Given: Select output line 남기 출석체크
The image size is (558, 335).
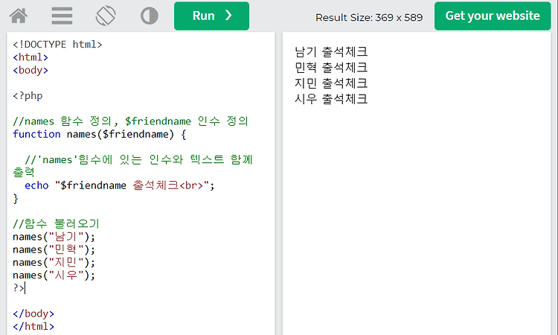Looking at the screenshot, I should pos(331,52).
